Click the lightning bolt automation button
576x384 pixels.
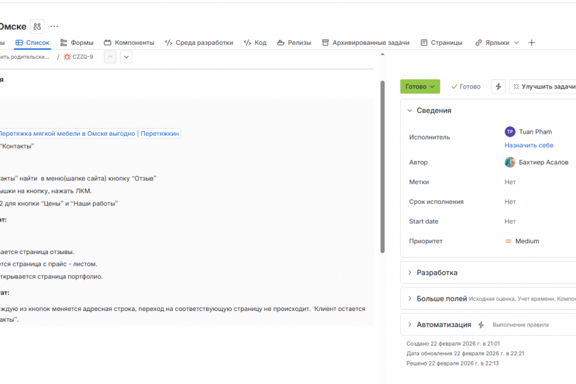(x=499, y=86)
